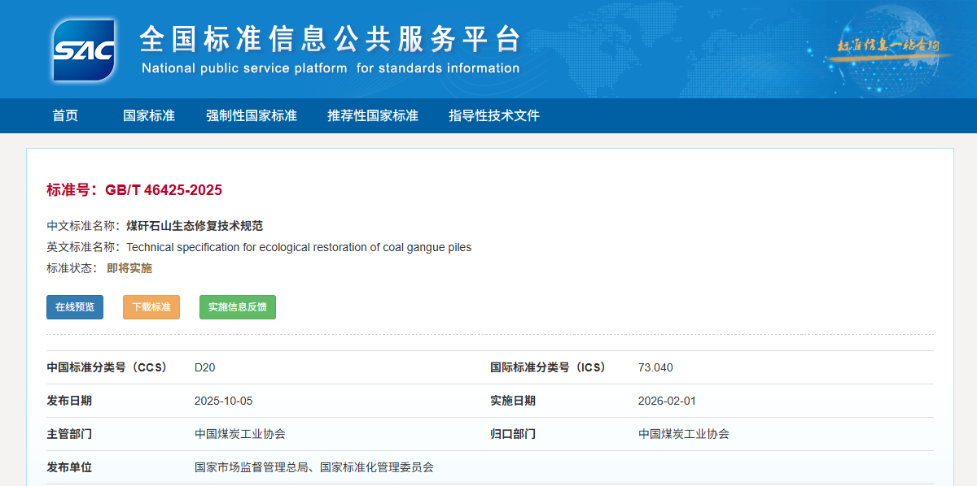Open the green 实施信息反馈 button
This screenshot has width=977, height=486.
pyautogui.click(x=238, y=307)
